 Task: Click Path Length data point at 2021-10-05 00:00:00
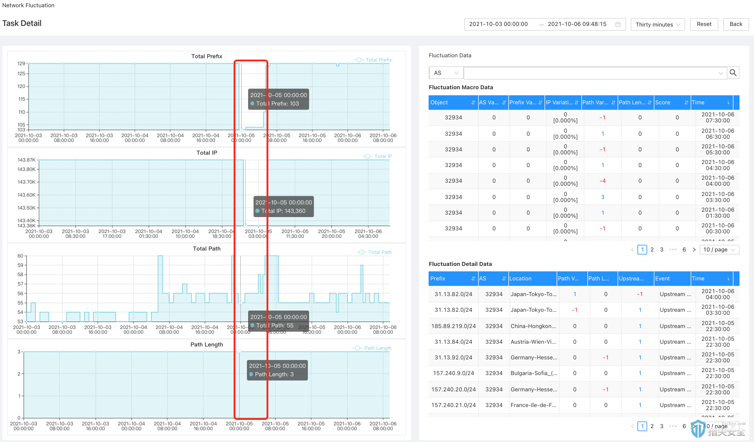[x=239, y=352]
